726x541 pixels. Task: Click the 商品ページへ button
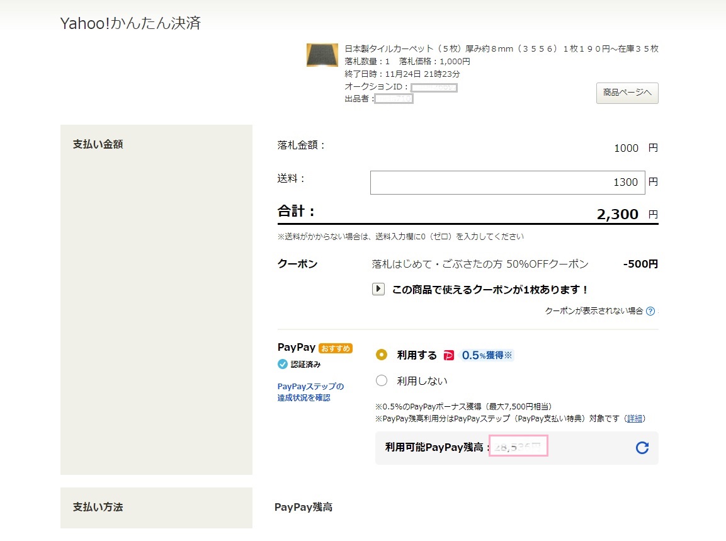pyautogui.click(x=627, y=93)
